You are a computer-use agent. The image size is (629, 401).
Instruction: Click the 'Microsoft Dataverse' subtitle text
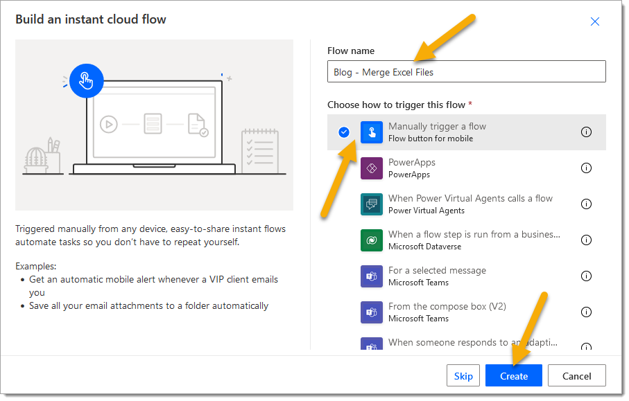coord(425,247)
